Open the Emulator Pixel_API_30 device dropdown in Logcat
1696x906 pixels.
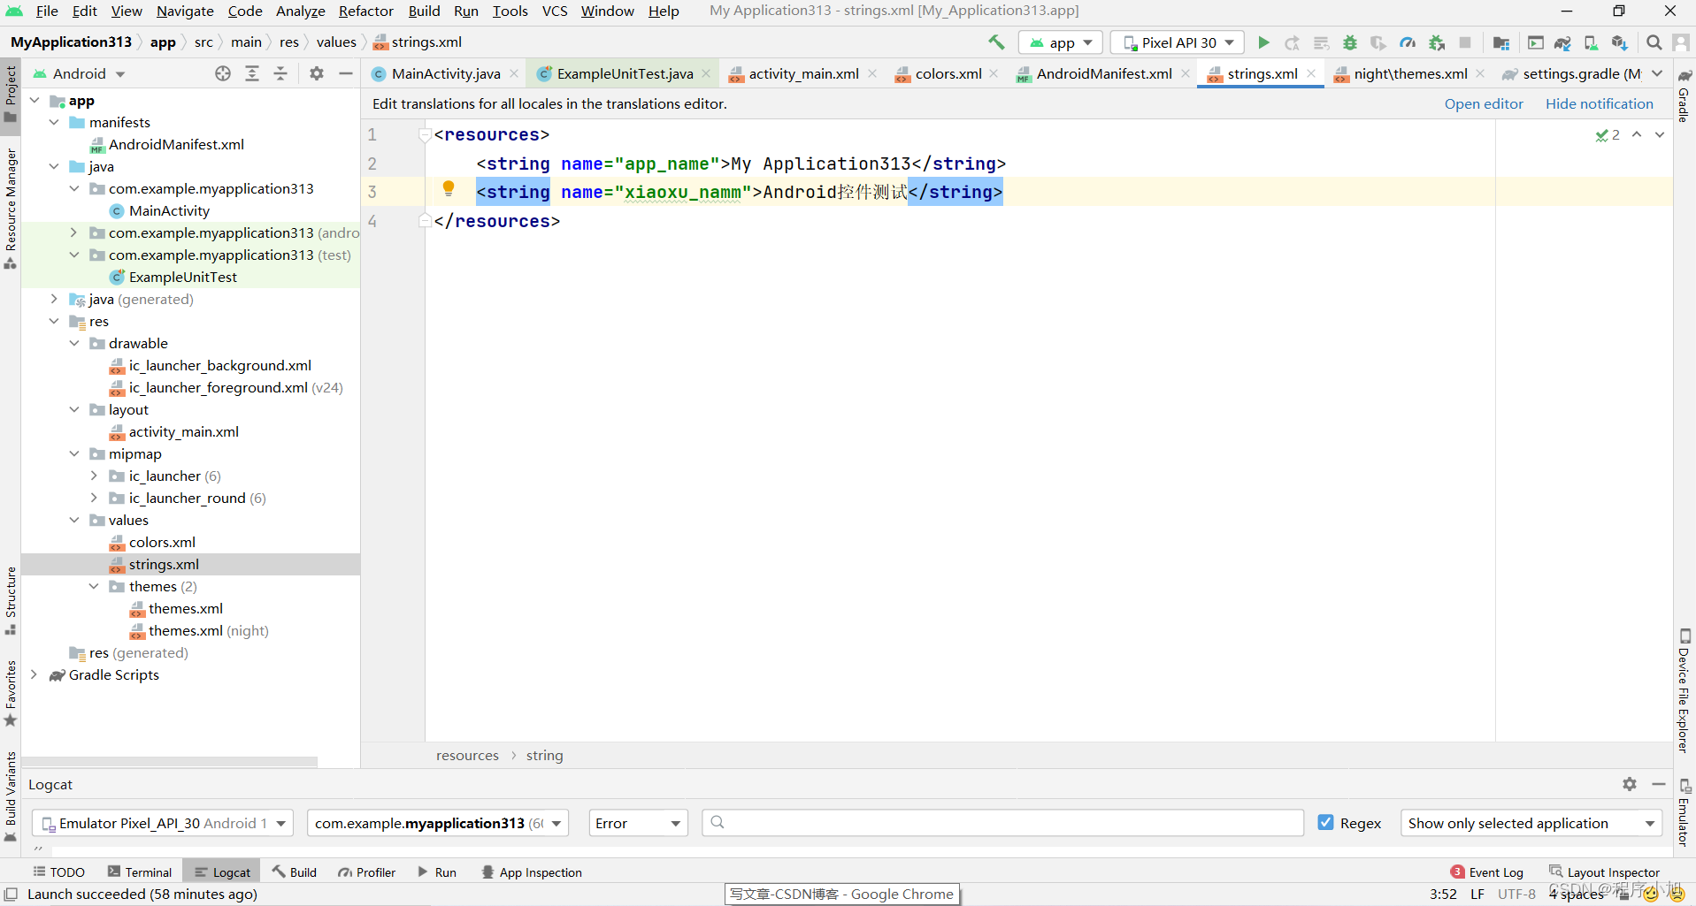(163, 823)
